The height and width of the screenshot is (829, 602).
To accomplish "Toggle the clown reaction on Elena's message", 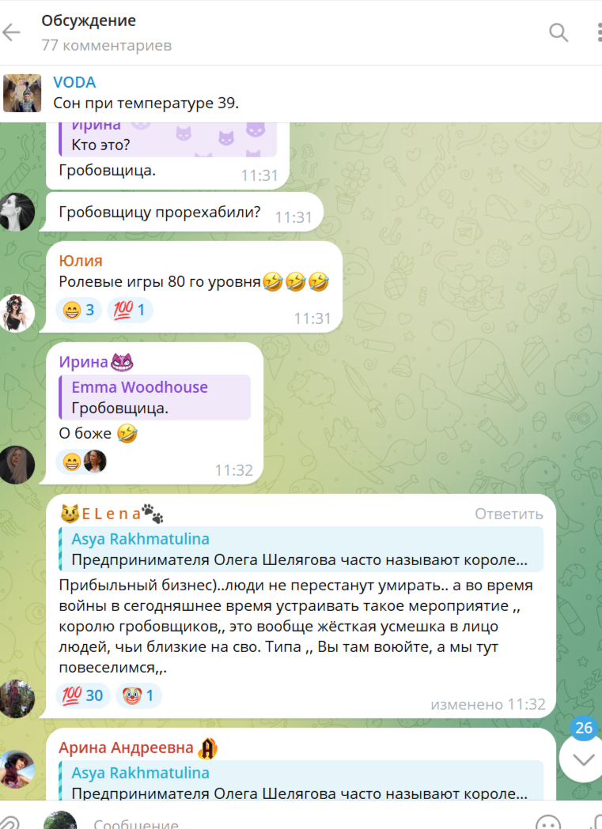I will (138, 695).
